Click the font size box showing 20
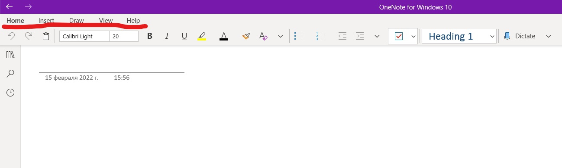 coord(124,36)
